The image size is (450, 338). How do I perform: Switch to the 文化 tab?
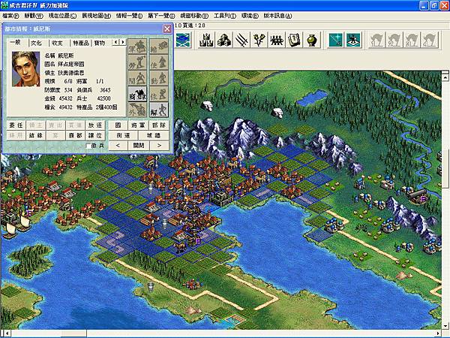37,43
